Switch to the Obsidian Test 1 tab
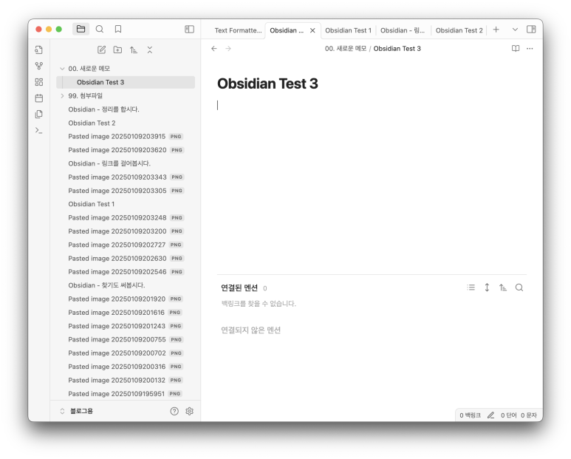Image resolution: width=571 pixels, height=459 pixels. tap(348, 30)
